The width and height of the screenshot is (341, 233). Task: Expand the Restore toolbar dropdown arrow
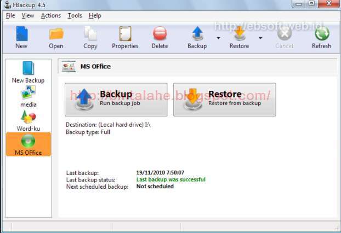tap(260, 38)
